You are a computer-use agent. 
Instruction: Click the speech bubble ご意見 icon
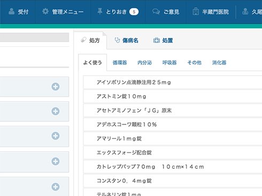[x=156, y=12]
